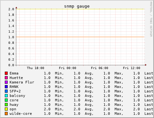Click the Kamera Flur legend label
Viewport: 154px width, 118px height.
(x=22, y=82)
